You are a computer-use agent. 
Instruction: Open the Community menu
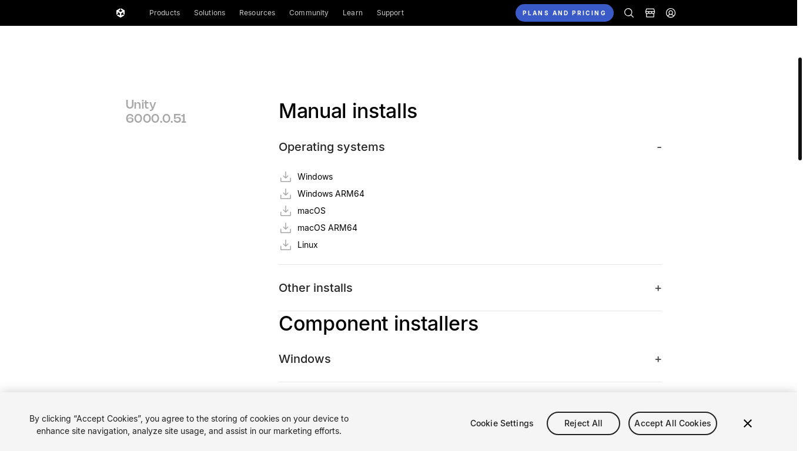309,13
